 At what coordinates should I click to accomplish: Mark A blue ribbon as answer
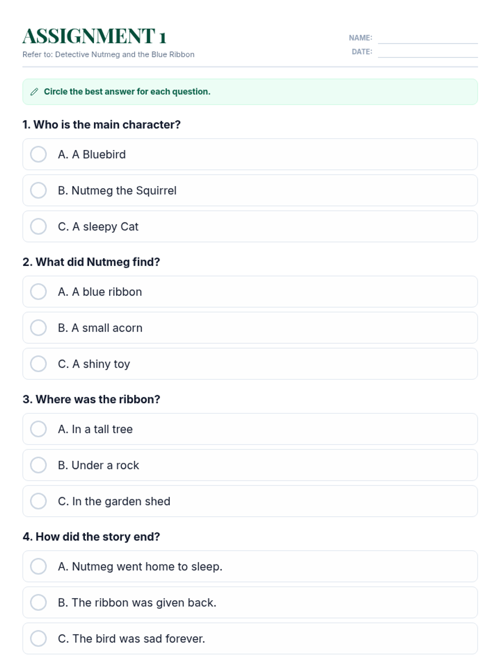38,292
